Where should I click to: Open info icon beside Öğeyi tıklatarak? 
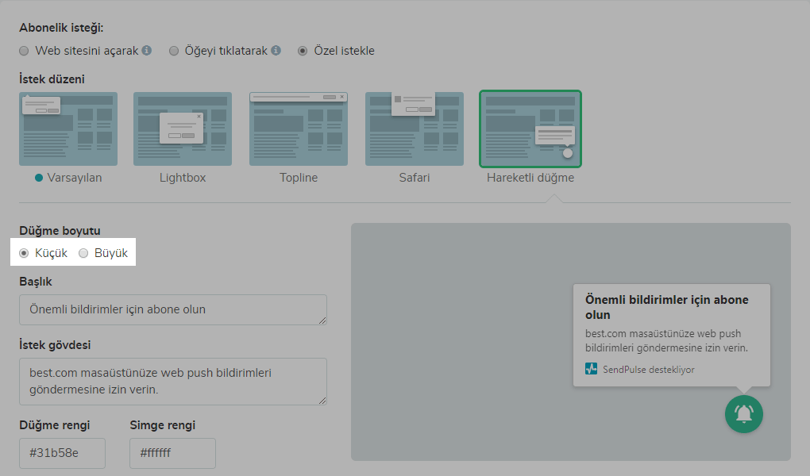coord(276,50)
